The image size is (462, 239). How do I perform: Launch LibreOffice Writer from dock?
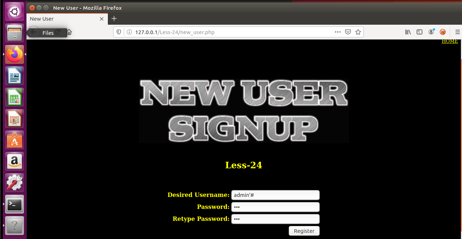point(15,76)
